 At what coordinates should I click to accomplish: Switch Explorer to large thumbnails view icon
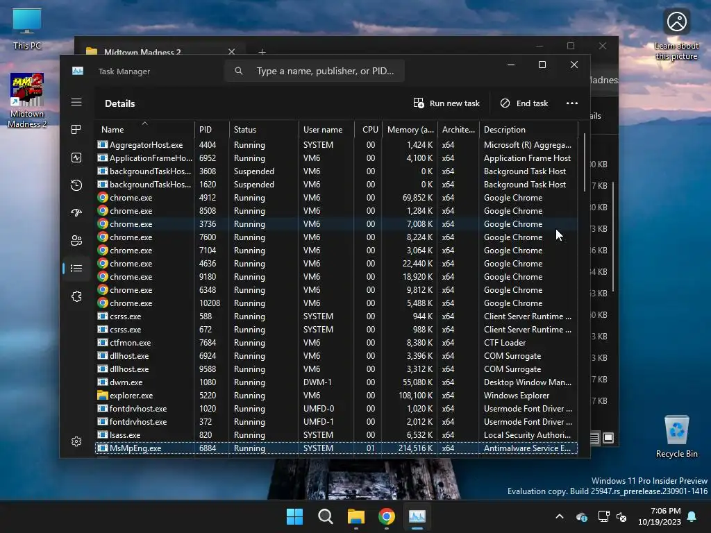click(x=608, y=438)
